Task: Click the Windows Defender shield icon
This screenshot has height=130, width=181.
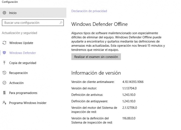Action: tap(4, 53)
